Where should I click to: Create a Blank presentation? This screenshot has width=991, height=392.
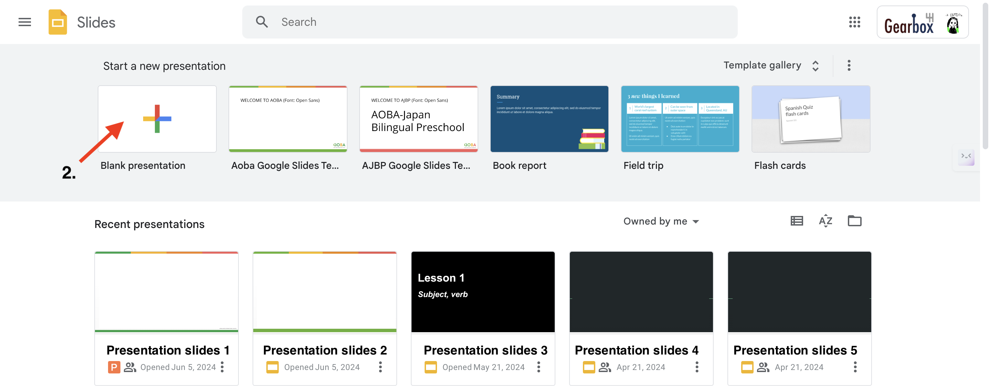[157, 119]
